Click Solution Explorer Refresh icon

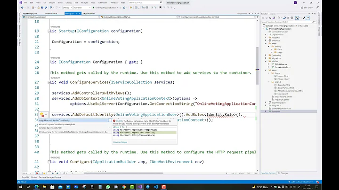(x=288, y=18)
